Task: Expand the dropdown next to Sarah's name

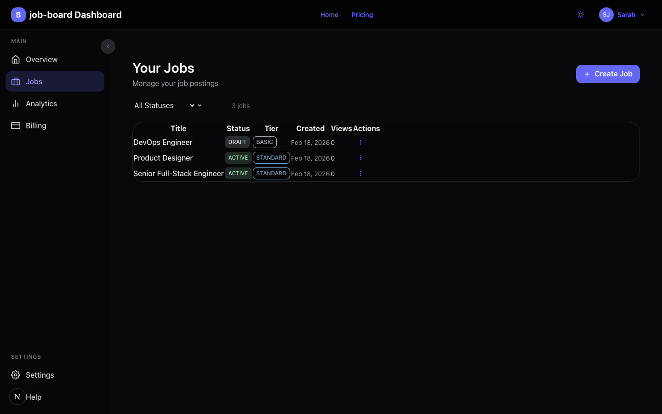Action: coord(642,15)
